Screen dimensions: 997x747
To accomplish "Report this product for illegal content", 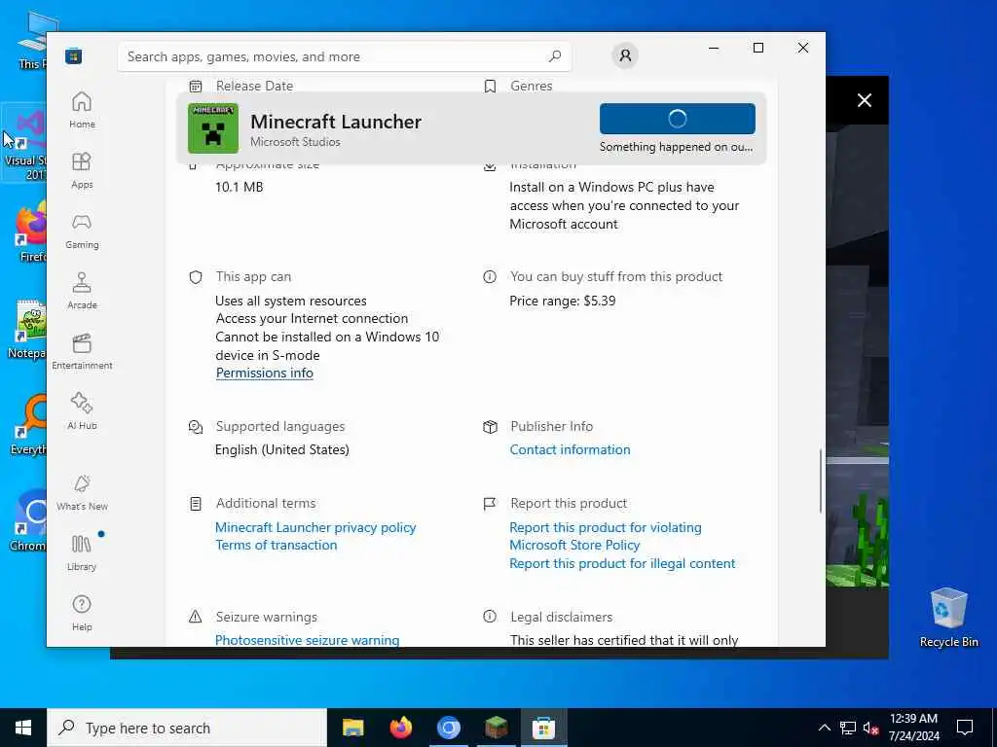I will click(x=622, y=563).
